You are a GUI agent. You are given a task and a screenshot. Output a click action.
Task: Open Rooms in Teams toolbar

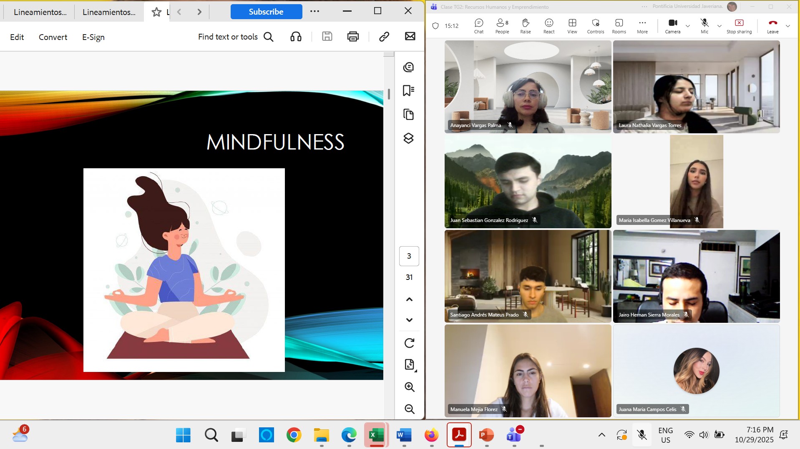(x=619, y=26)
